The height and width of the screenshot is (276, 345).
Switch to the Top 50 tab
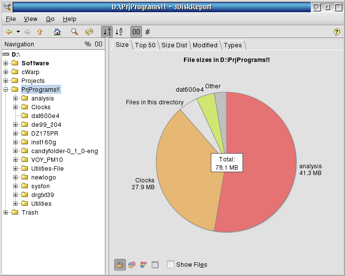coord(145,45)
